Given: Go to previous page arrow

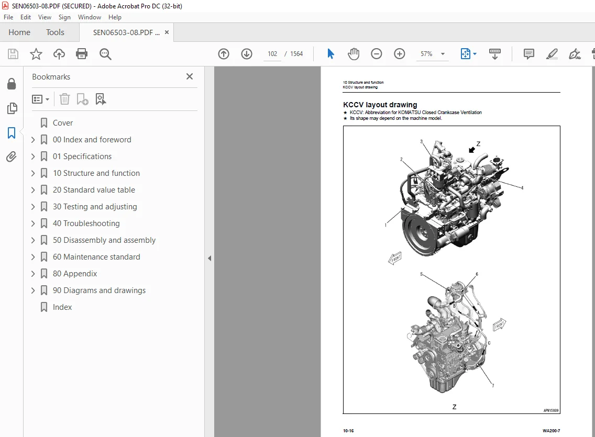Looking at the screenshot, I should [224, 54].
